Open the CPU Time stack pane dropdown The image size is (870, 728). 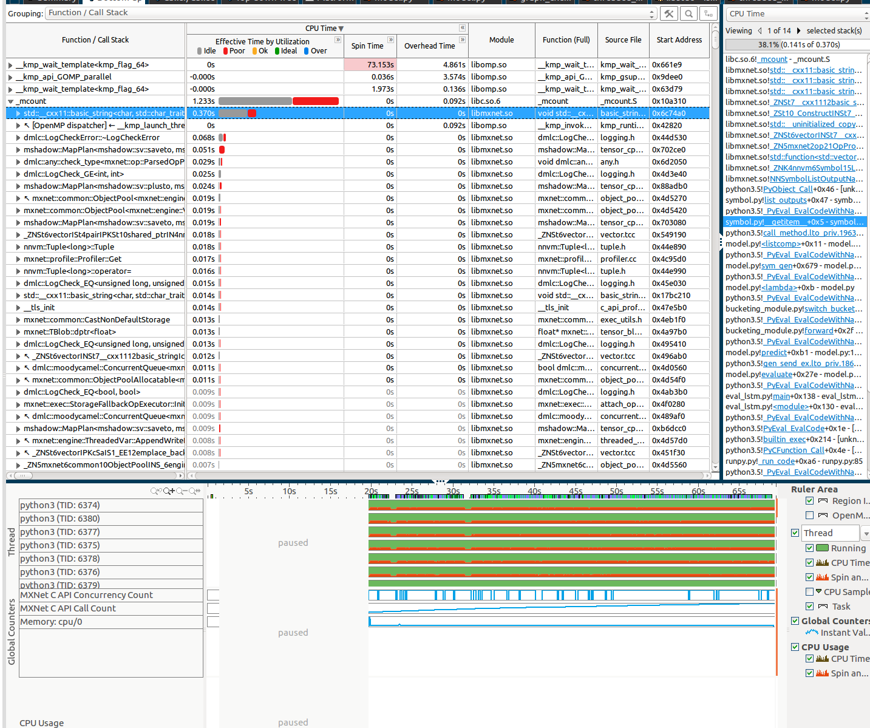coord(798,13)
